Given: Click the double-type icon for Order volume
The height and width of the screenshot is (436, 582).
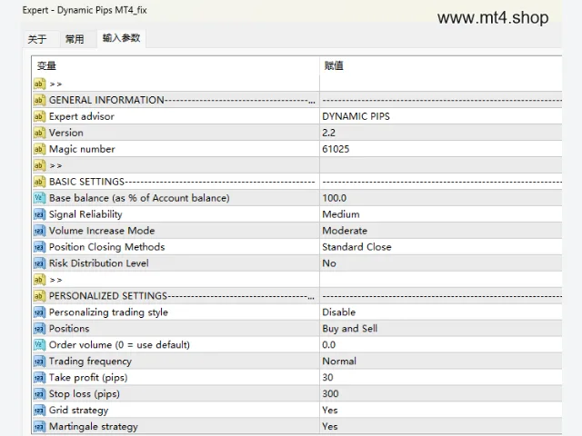Looking at the screenshot, I should [x=39, y=345].
